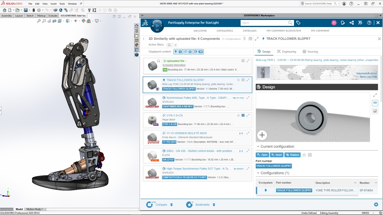Switch results to table grid view

(x=251, y=39)
